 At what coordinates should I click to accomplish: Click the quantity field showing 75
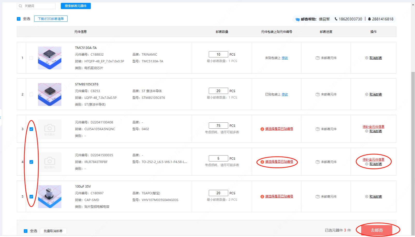pyautogui.click(x=218, y=125)
